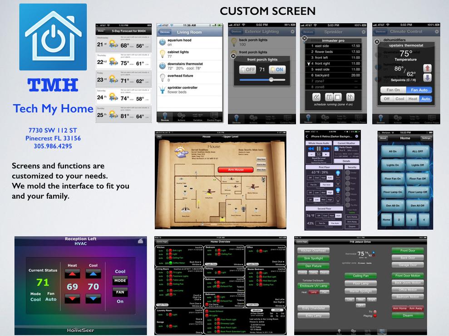This screenshot has width=449, height=336.
Task: Stop the sprinkler schedule
Action: 338,97
